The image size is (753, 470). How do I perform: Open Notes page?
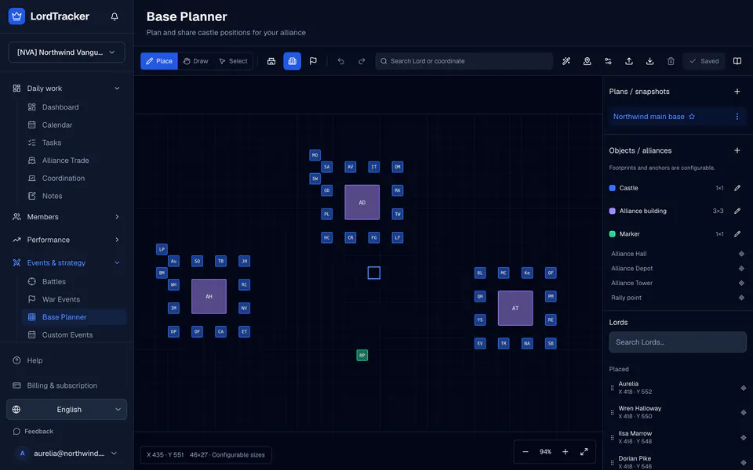click(x=74, y=196)
